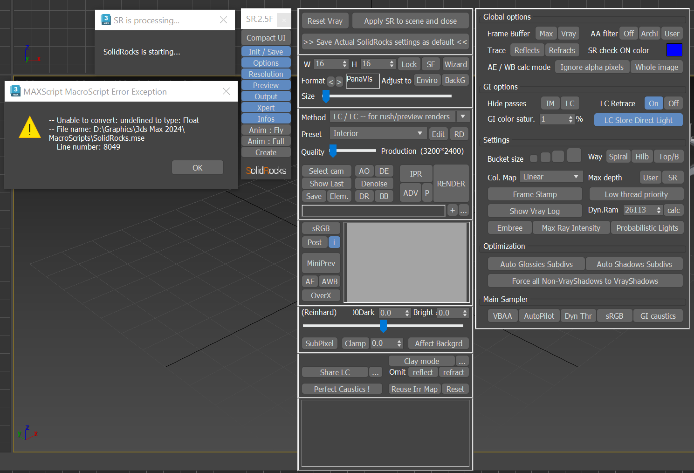Click the Denoise button
The height and width of the screenshot is (473, 694).
pyautogui.click(x=374, y=184)
